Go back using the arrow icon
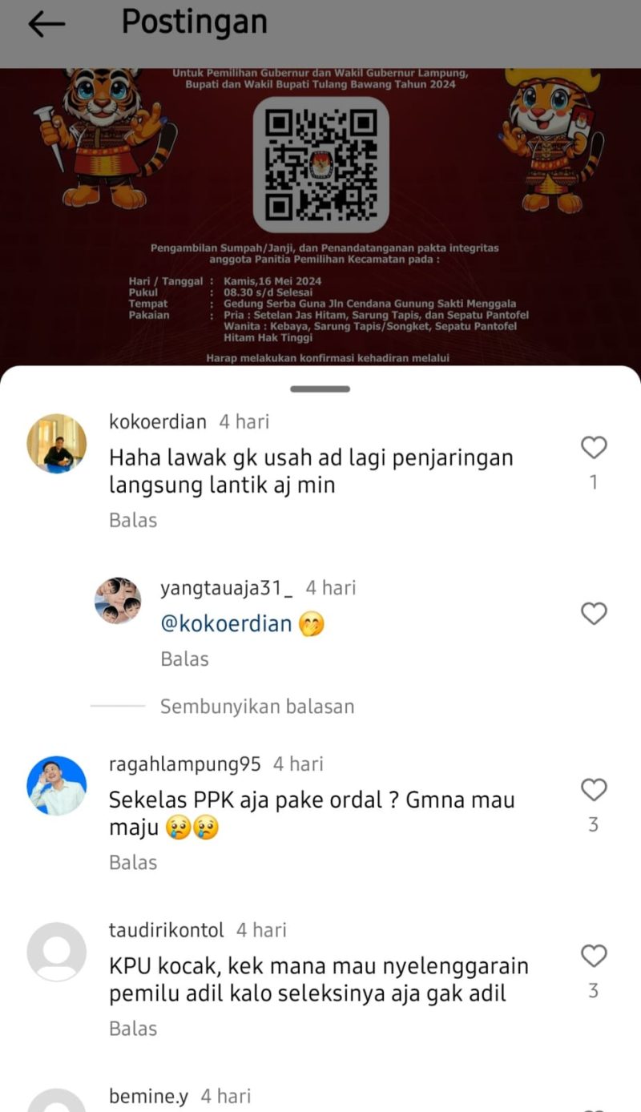This screenshot has width=641, height=1112. click(x=46, y=25)
